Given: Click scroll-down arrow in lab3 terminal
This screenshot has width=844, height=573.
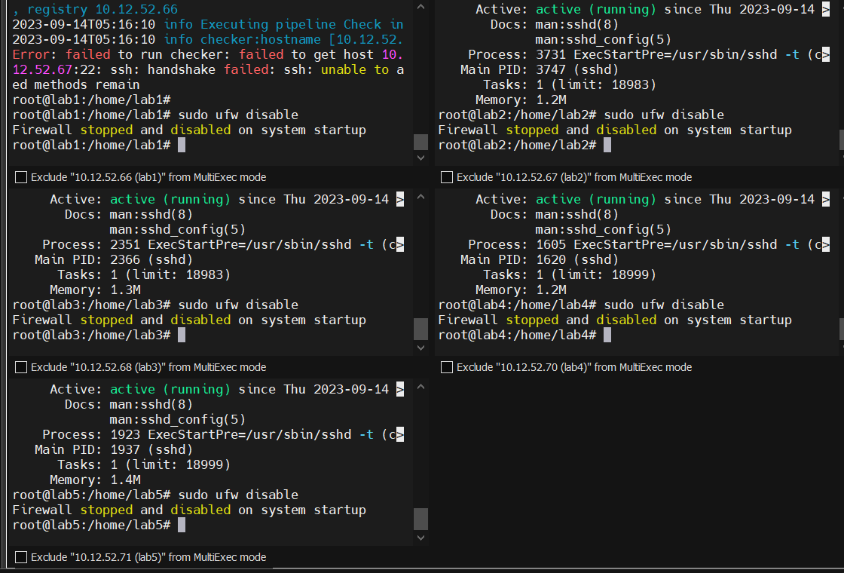Looking at the screenshot, I should pyautogui.click(x=420, y=348).
